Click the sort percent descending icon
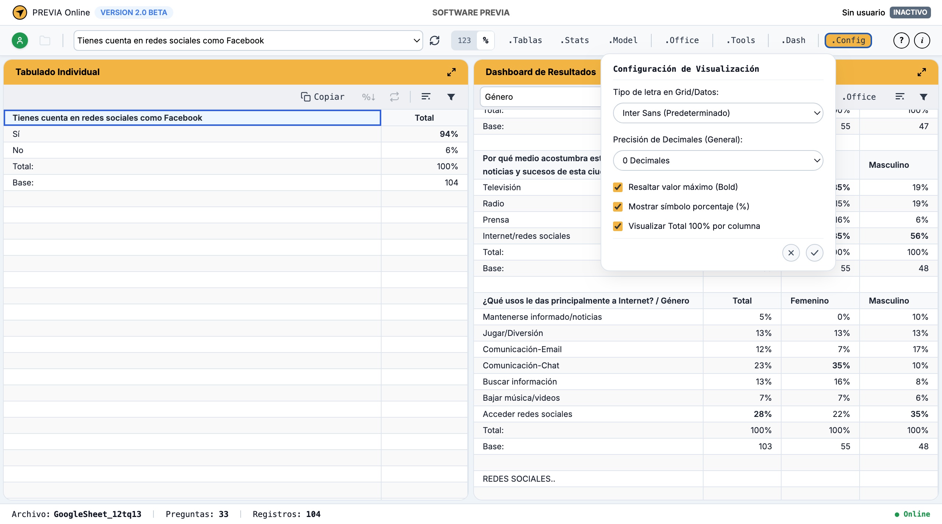This screenshot has width=942, height=524. [368, 97]
